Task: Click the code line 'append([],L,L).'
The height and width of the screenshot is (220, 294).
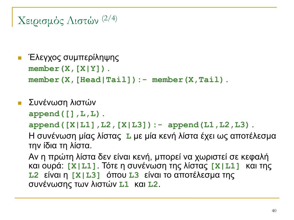Action: pos(67,114)
